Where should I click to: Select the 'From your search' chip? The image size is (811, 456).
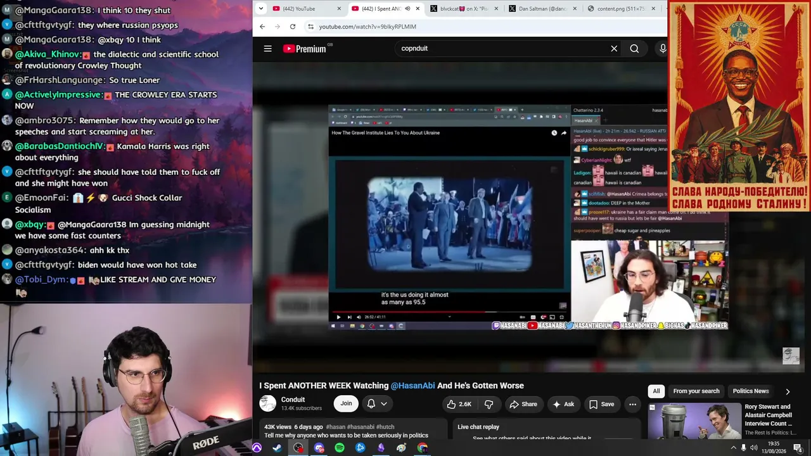(696, 391)
